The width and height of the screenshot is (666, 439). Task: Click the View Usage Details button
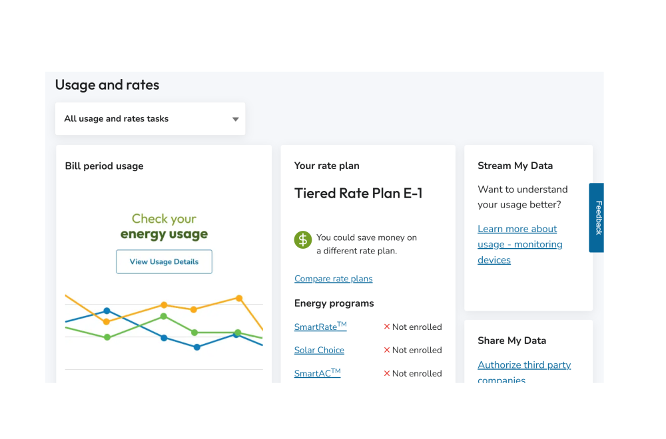click(x=164, y=261)
